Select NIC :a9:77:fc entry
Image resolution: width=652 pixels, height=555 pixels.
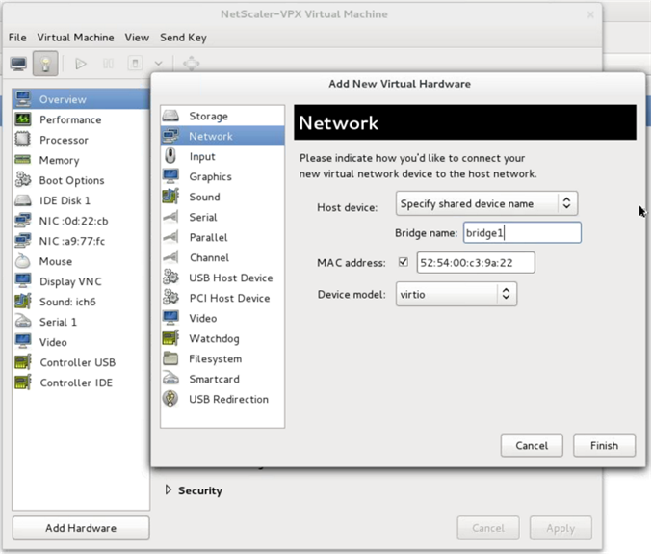point(81,241)
